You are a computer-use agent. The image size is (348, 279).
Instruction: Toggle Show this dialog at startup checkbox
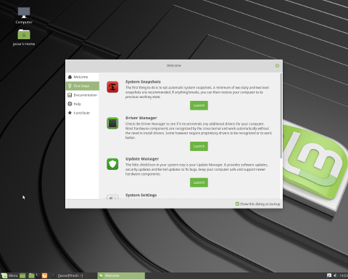tap(237, 204)
